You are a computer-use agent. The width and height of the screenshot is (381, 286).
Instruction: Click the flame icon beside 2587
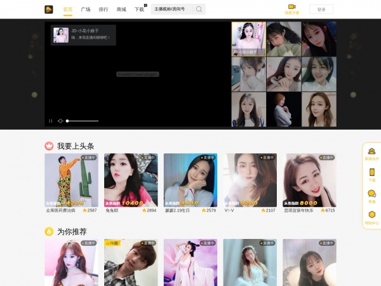pyautogui.click(x=85, y=210)
